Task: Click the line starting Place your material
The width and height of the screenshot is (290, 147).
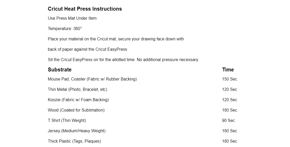Action: tap(116, 39)
